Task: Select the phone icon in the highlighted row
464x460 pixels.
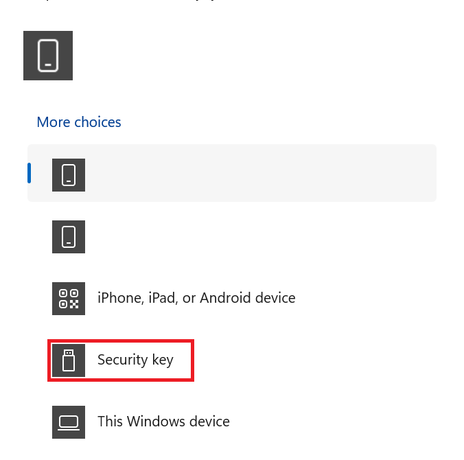Action: 69,174
